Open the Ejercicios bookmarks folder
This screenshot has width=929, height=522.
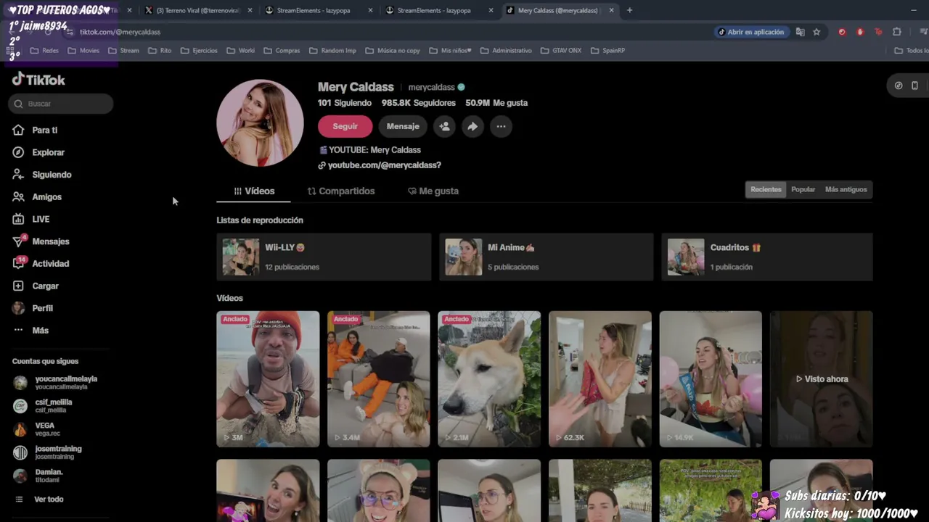tap(200, 51)
